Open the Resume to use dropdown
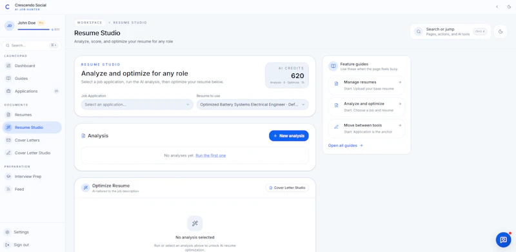This screenshot has height=252, width=516. click(253, 104)
